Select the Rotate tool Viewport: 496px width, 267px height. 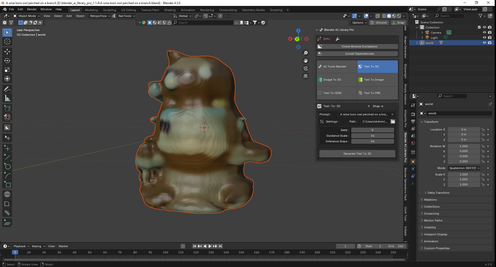(7, 61)
